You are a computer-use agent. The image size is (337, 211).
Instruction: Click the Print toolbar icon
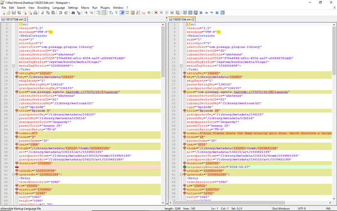pos(36,13)
